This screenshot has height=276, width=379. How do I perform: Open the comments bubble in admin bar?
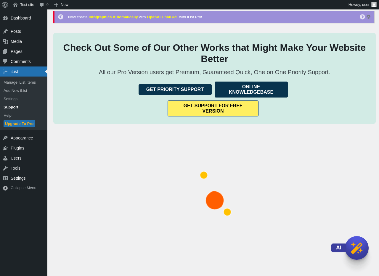pyautogui.click(x=44, y=5)
